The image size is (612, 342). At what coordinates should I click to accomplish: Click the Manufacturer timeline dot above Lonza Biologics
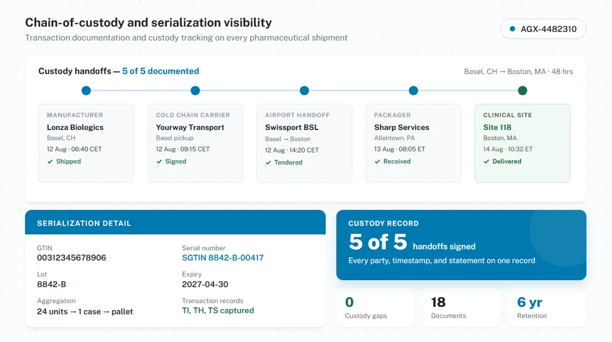tap(86, 91)
